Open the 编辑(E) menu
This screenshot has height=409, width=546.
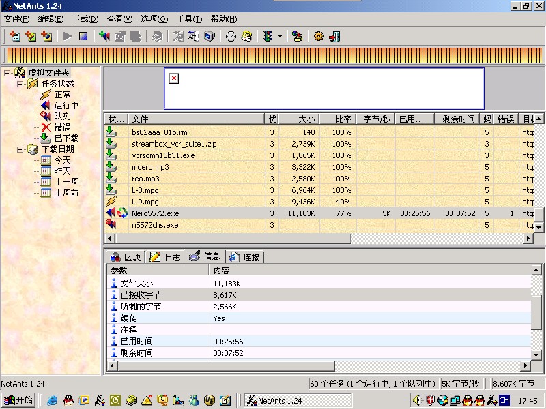51,19
